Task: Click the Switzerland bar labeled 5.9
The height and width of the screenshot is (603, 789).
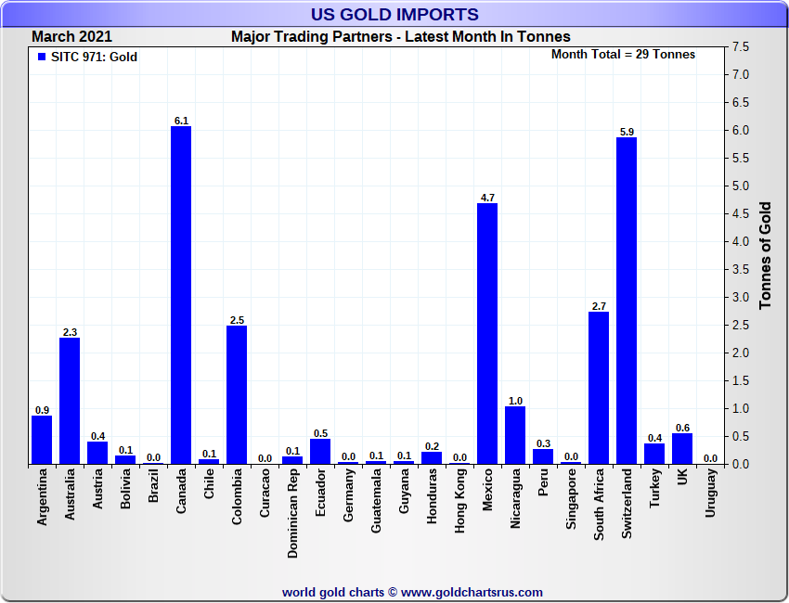Action: coord(627,301)
